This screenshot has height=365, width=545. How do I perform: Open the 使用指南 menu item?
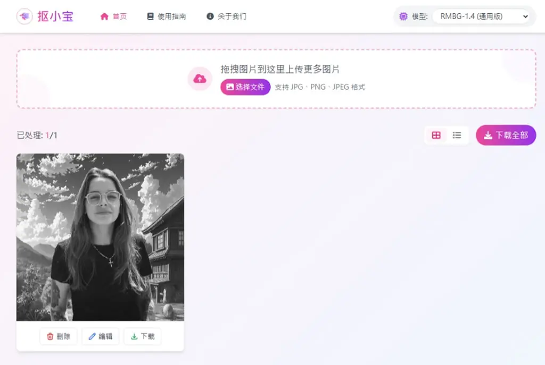167,16
